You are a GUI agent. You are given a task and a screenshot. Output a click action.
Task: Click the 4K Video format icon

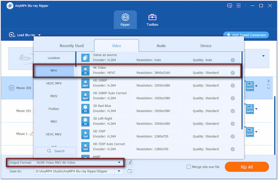click(x=85, y=71)
